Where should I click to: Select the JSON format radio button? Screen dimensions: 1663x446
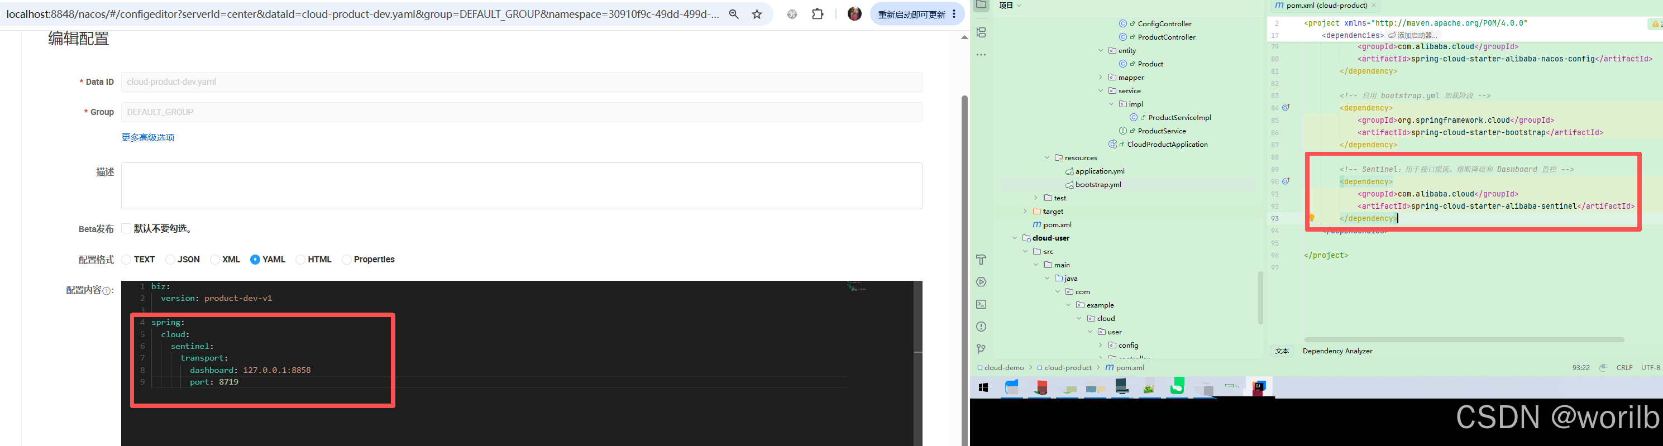[x=170, y=260]
